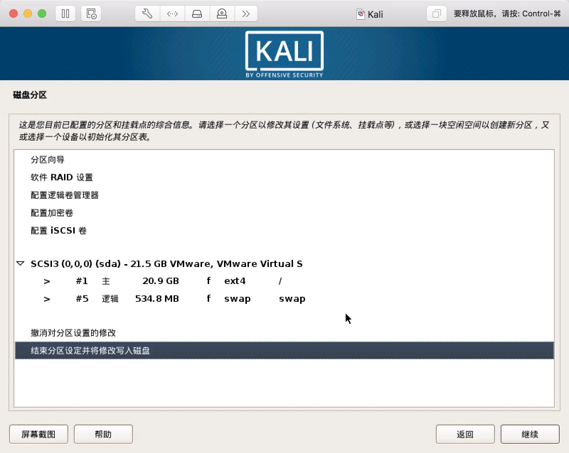Click the Kali VM document icon
This screenshot has height=453, width=569.
tap(361, 14)
